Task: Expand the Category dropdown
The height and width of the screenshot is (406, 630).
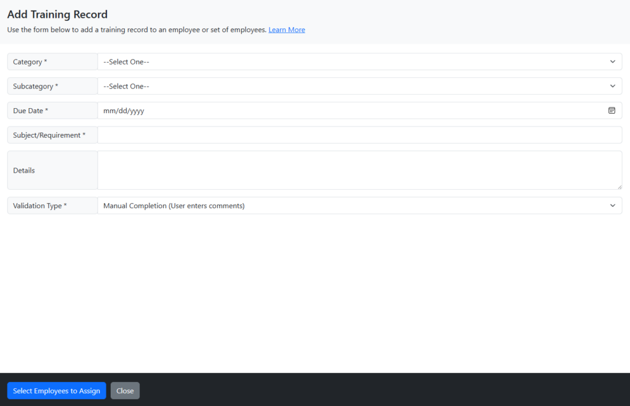Action: (359, 62)
